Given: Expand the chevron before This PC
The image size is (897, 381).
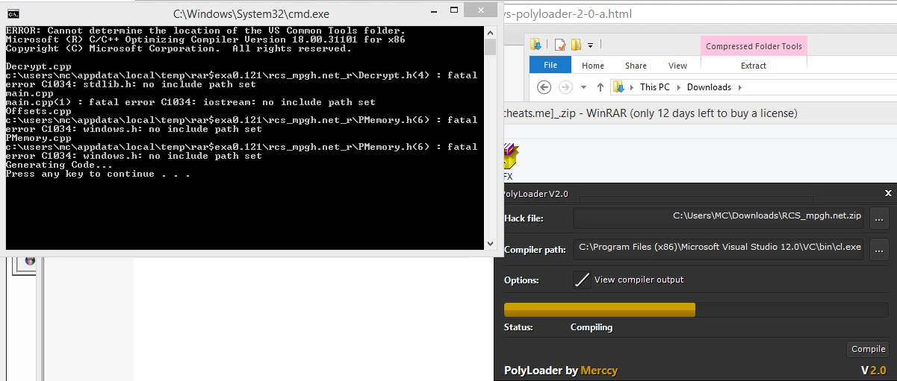Looking at the screenshot, I should pos(632,87).
